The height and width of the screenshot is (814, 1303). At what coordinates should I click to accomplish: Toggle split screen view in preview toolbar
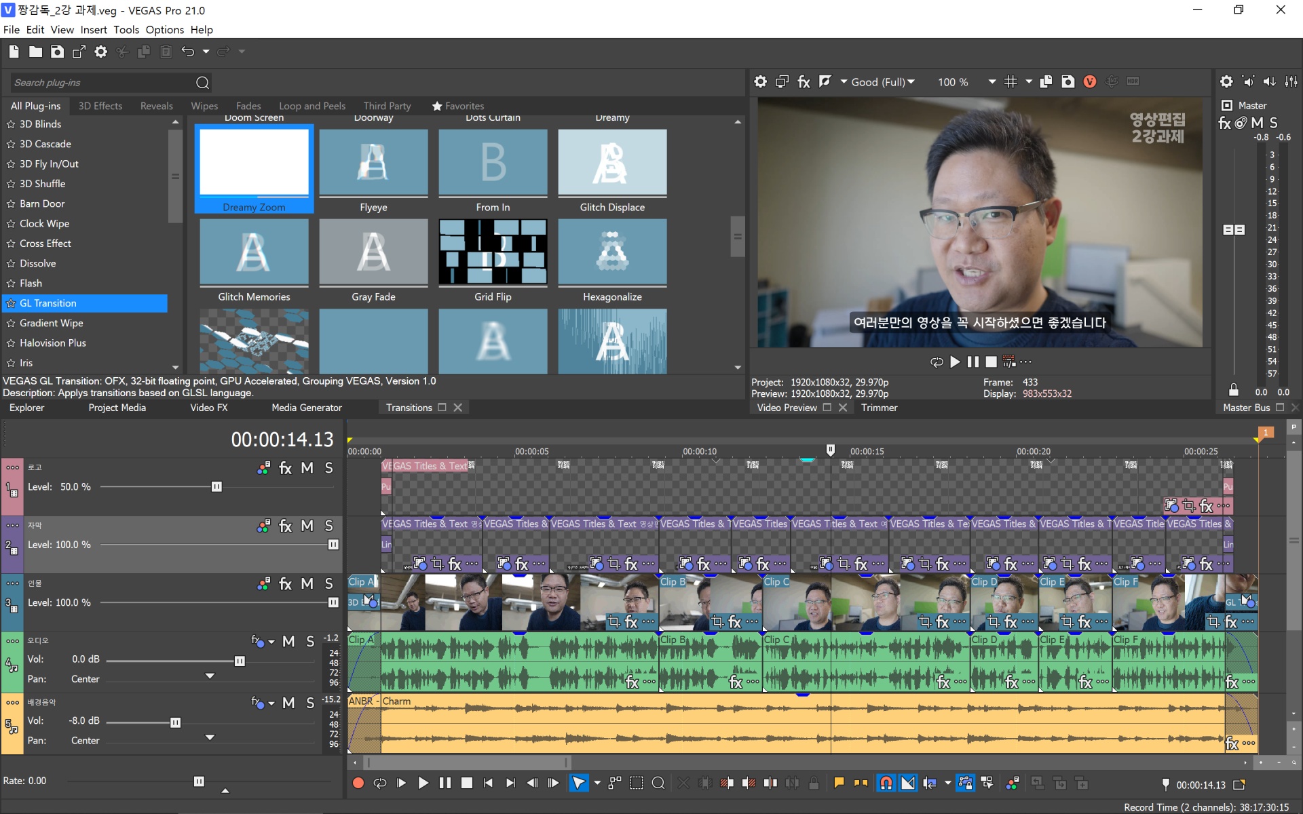(825, 82)
